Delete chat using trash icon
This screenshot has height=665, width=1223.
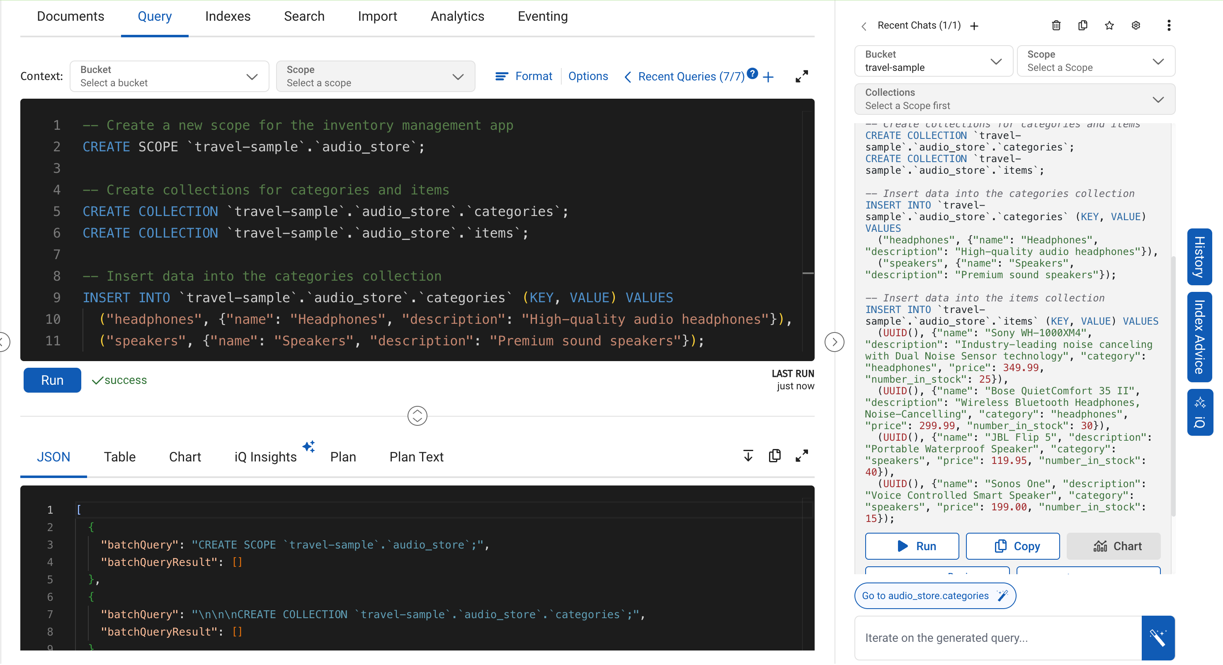point(1056,25)
